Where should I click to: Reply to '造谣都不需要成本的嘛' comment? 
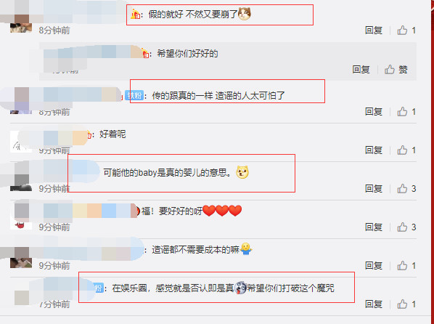[x=373, y=266]
